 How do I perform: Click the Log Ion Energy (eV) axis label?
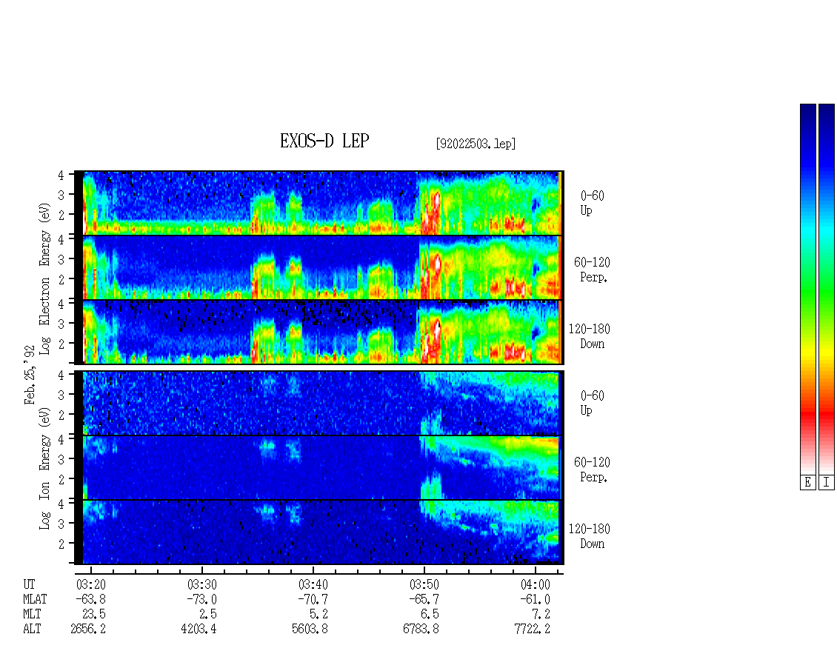click(44, 468)
